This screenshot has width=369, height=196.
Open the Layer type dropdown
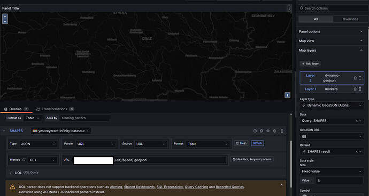[x=332, y=105]
